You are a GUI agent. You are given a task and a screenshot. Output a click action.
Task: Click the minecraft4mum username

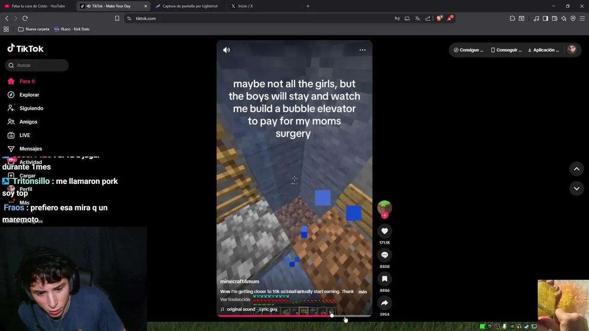click(239, 281)
